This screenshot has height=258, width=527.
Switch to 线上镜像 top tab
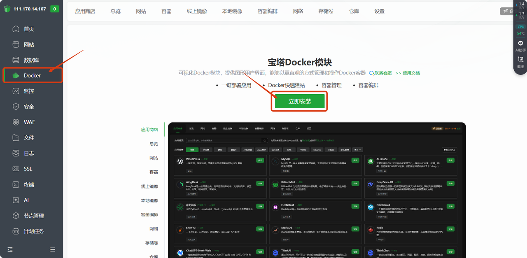197,12
